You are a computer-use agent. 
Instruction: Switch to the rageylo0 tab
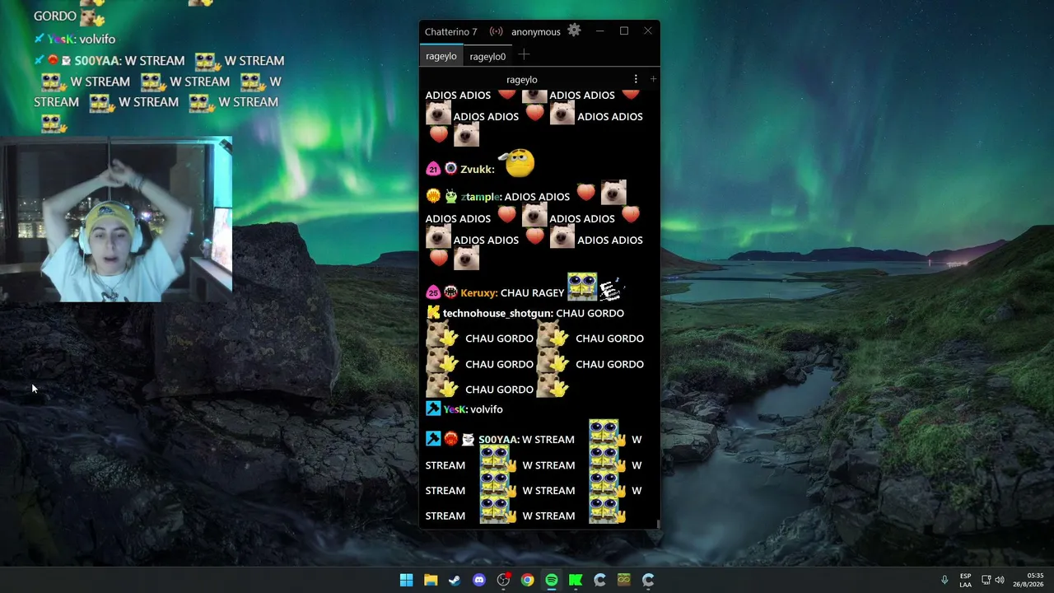click(487, 56)
